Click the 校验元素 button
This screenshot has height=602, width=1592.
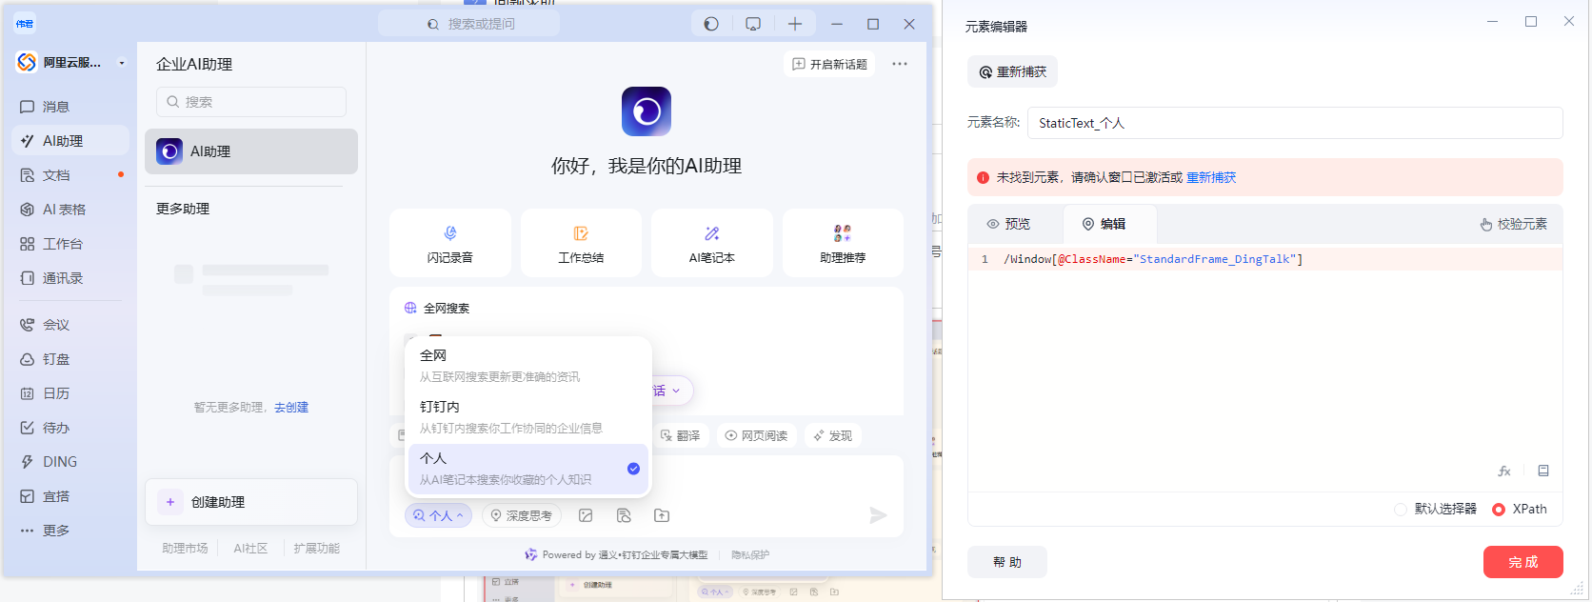(x=1513, y=224)
